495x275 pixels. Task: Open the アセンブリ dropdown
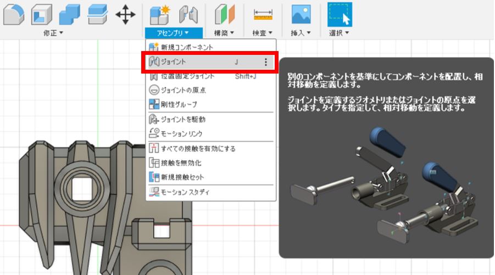tap(173, 33)
